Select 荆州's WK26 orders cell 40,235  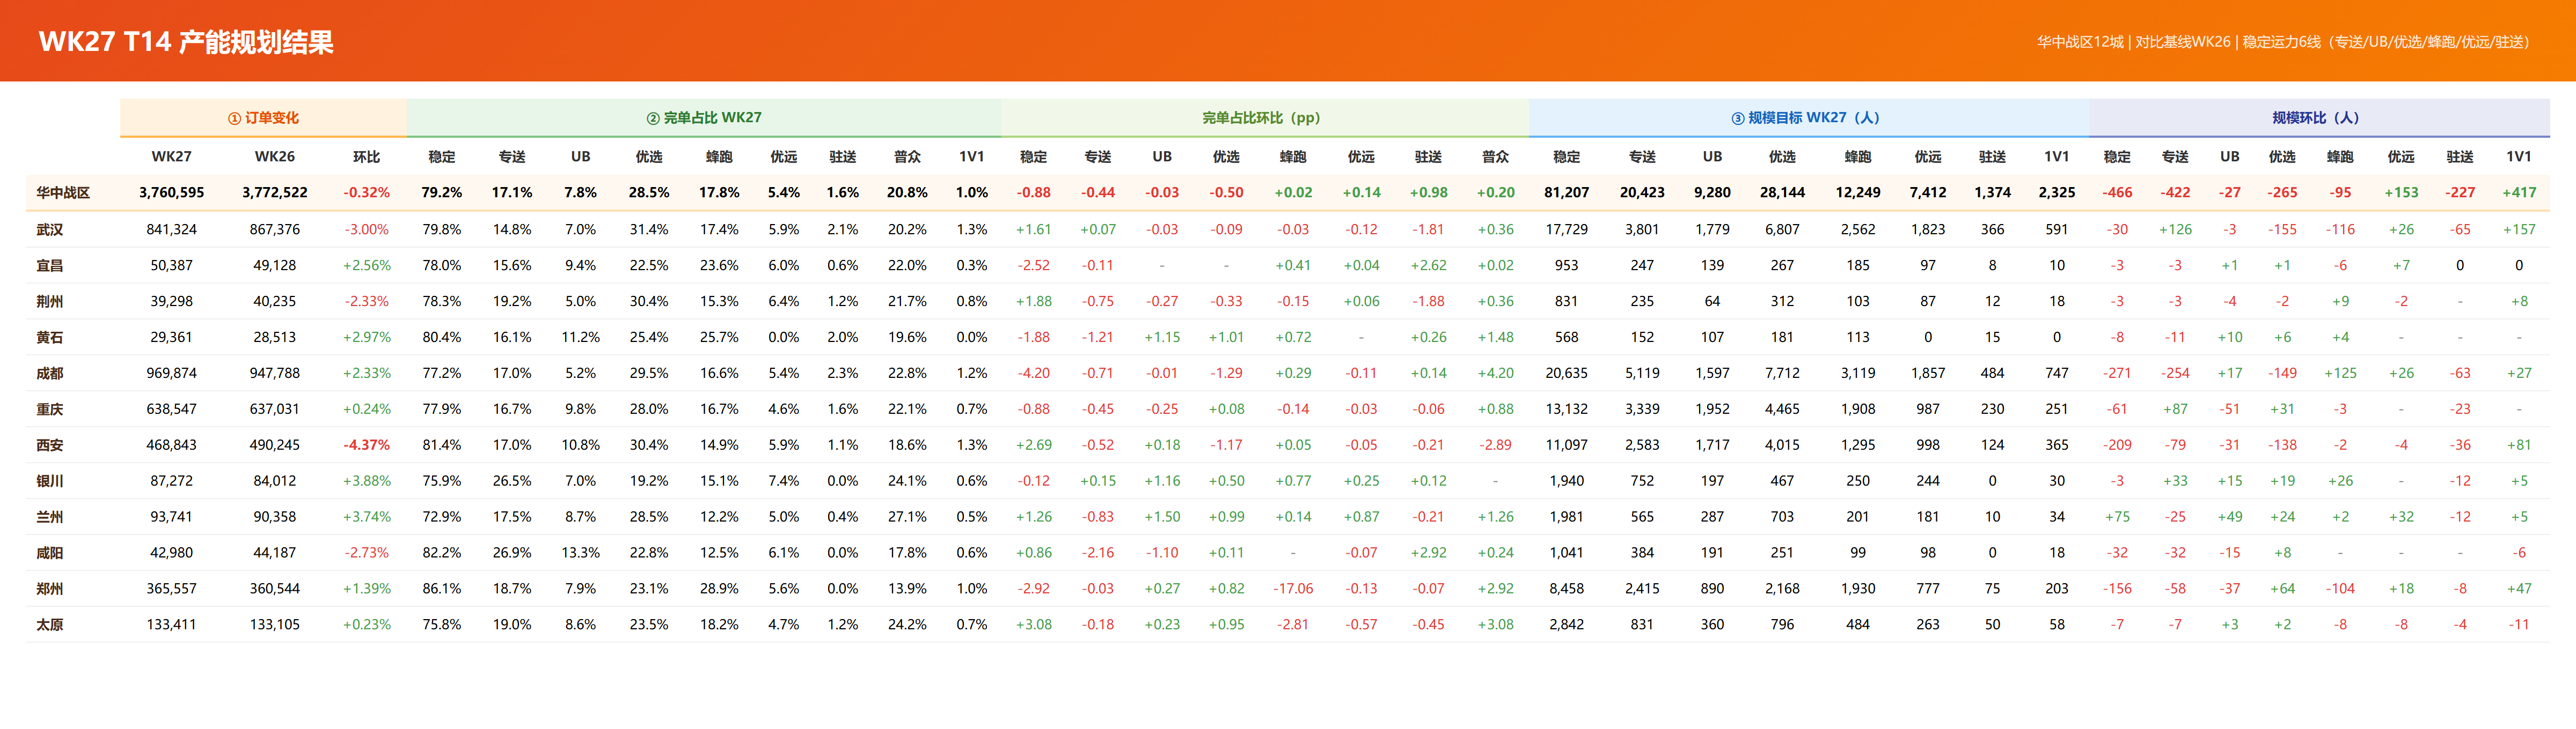point(275,302)
